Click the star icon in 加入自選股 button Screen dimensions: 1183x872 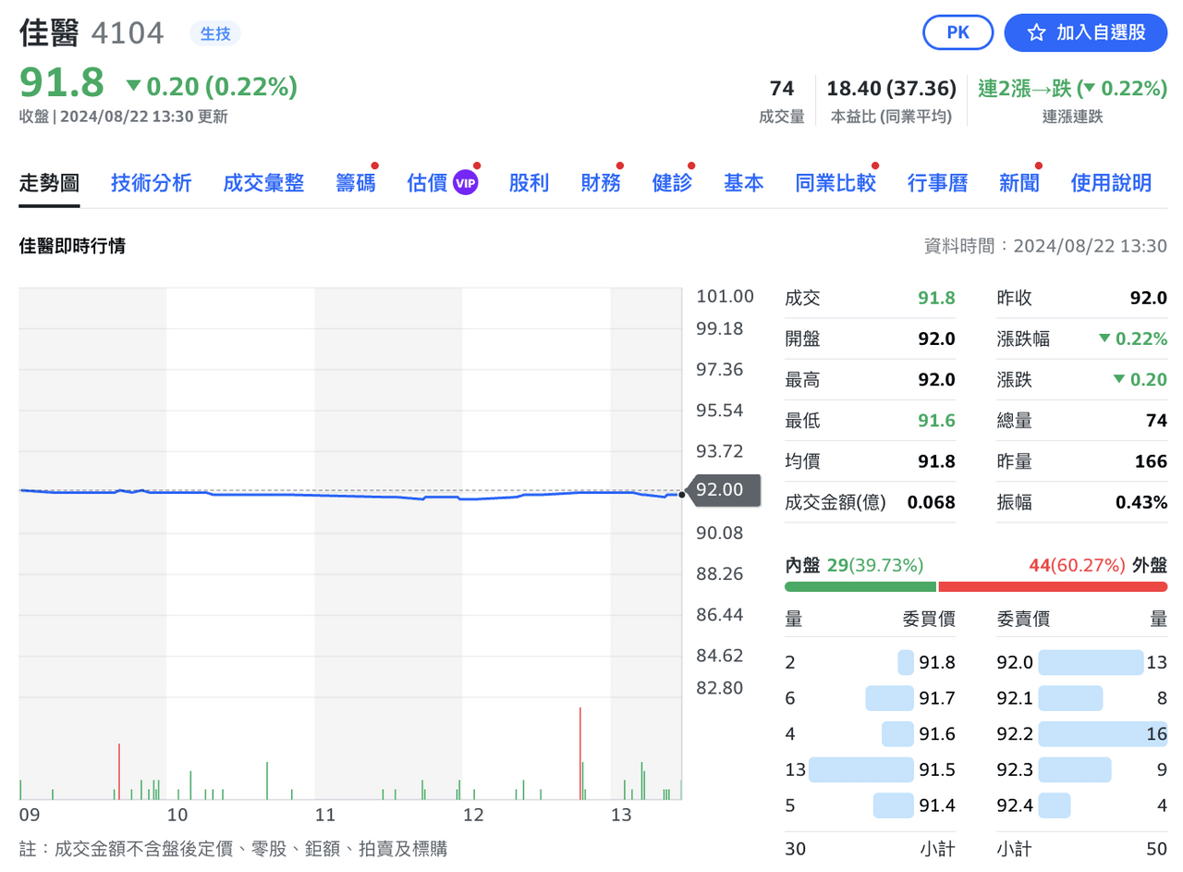pos(1037,33)
